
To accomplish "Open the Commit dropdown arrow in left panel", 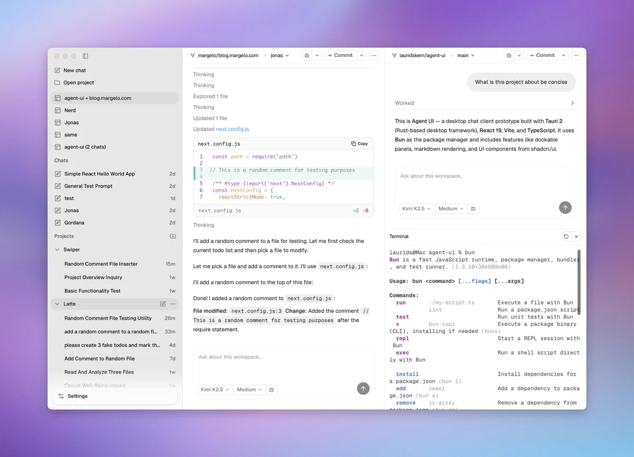I will [361, 55].
